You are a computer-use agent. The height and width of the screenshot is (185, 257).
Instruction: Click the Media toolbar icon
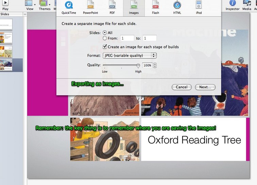(x=247, y=4)
